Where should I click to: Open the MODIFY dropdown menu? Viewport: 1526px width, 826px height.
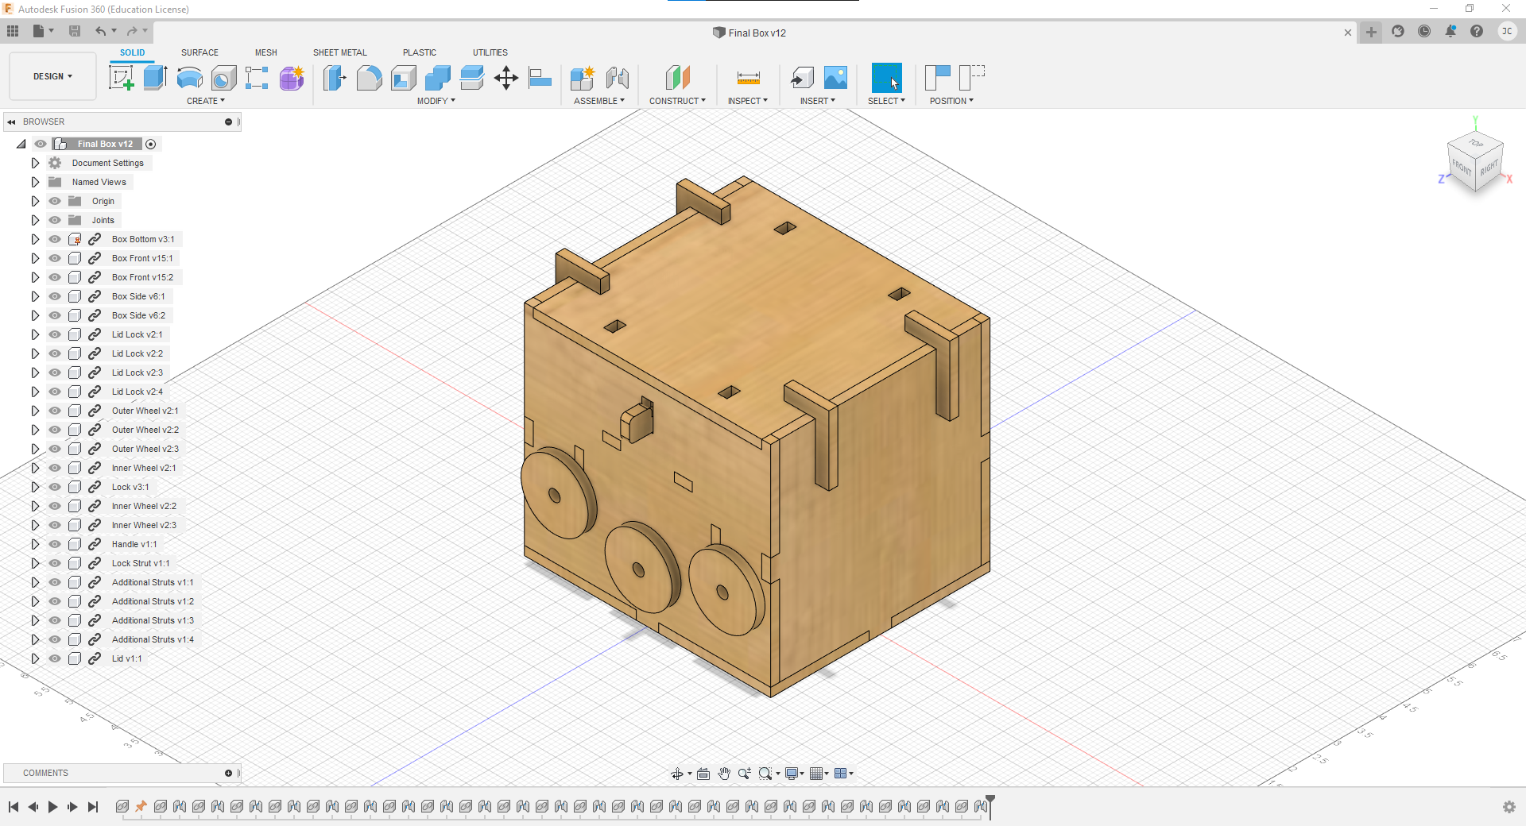[436, 101]
